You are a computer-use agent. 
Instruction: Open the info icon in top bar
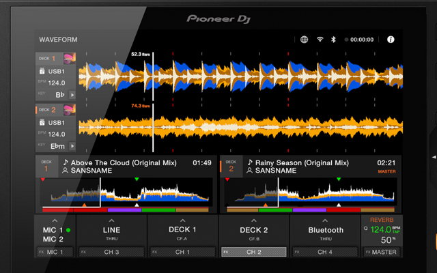click(391, 40)
